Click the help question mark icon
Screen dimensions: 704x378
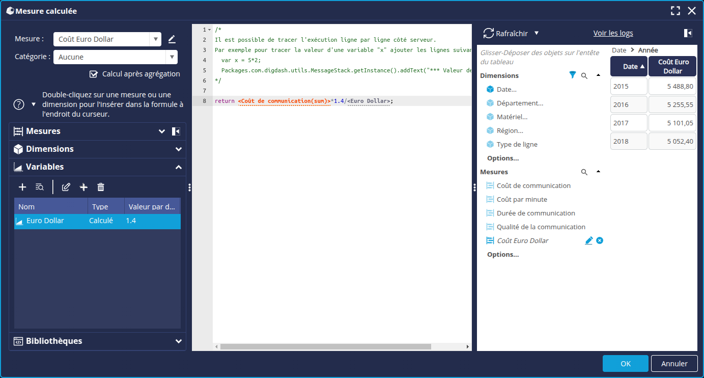[19, 104]
